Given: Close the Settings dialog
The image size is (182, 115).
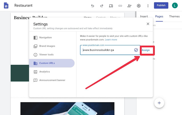Looking at the screenshot, I should (148, 24).
